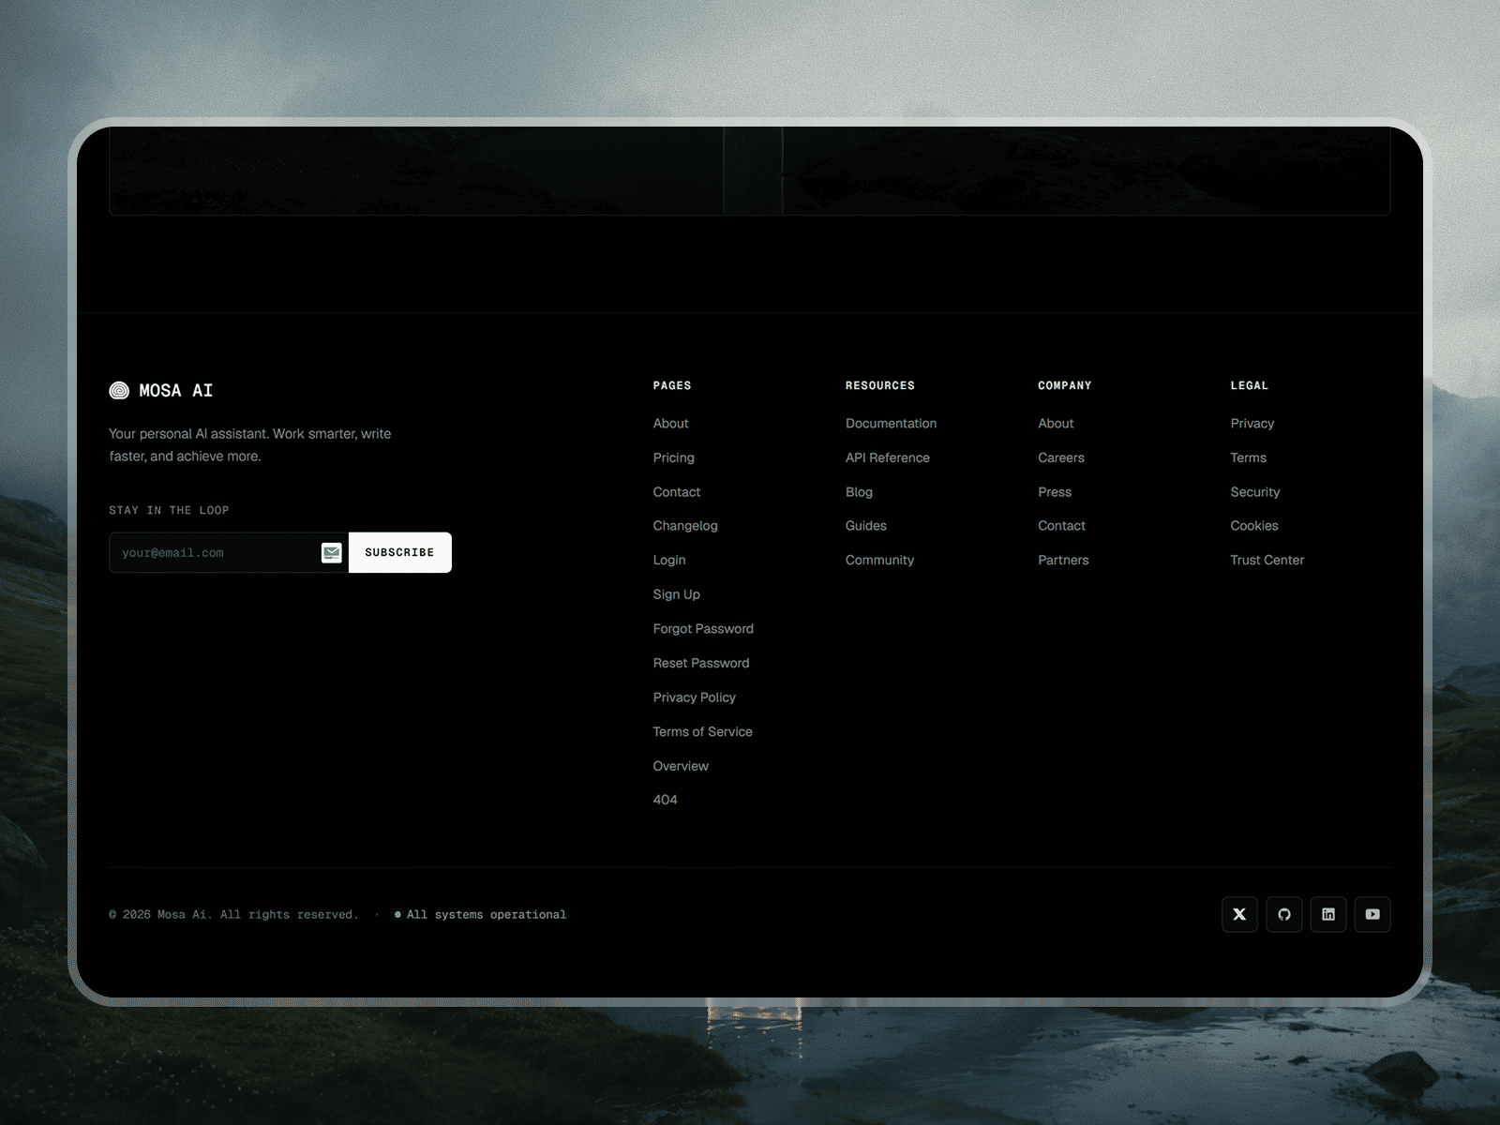Image resolution: width=1500 pixels, height=1125 pixels.
Task: Open Contact link under Company
Action: pos(1062,526)
